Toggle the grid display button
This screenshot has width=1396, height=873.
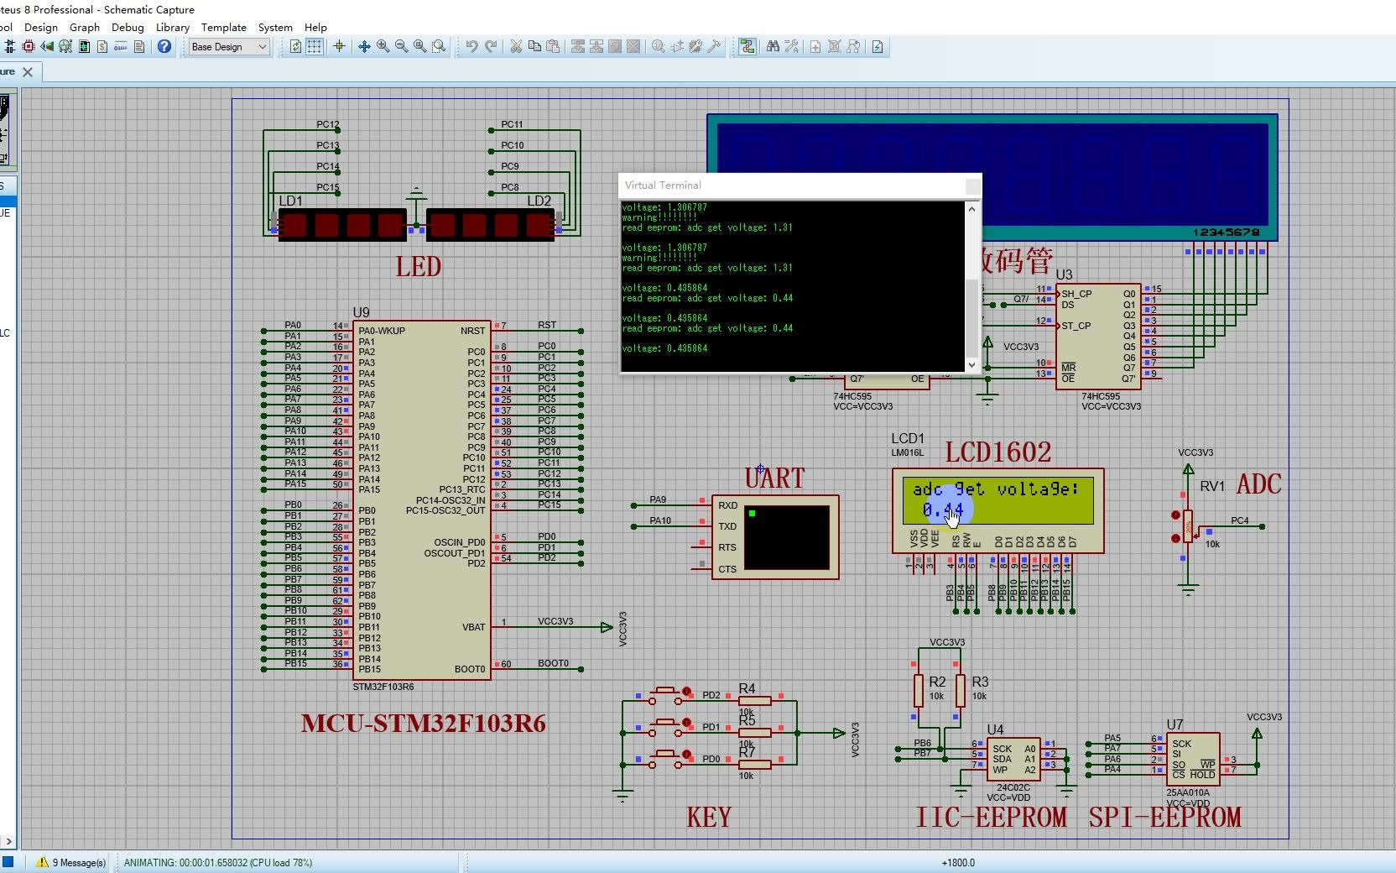(x=314, y=47)
